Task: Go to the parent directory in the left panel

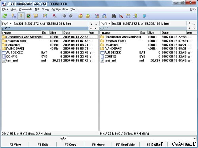Action: pyautogui.click(x=96, y=24)
